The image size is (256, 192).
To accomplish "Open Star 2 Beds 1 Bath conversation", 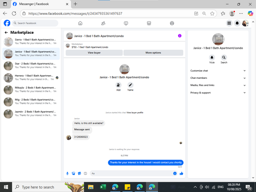I will 31,66.
